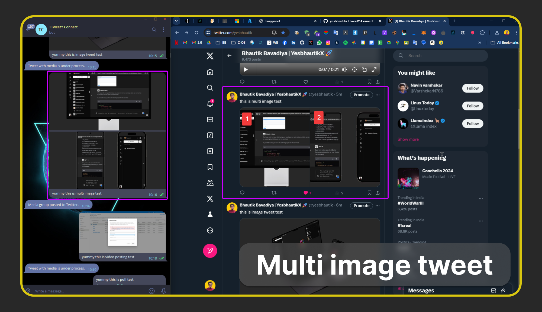Screen dimensions: 542x312
Task: Expand the Messages drawer chevron
Action: pyautogui.click(x=503, y=290)
